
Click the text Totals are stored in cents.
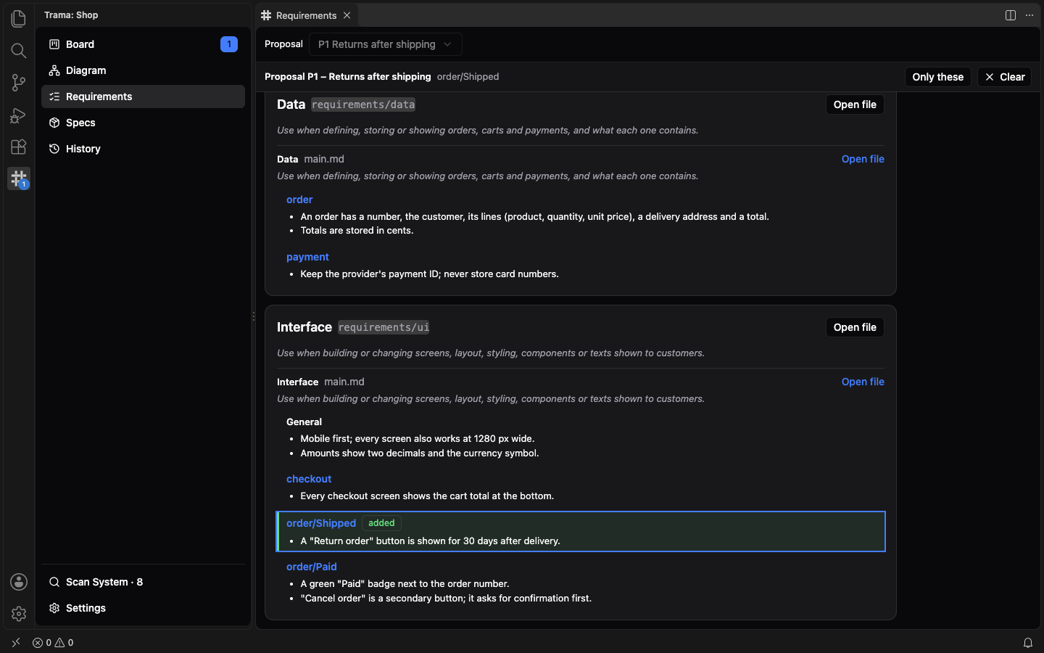click(x=357, y=231)
